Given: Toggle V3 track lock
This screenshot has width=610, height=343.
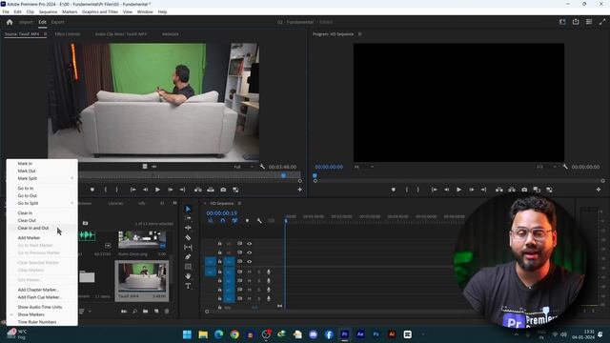Looking at the screenshot, I should [220, 244].
